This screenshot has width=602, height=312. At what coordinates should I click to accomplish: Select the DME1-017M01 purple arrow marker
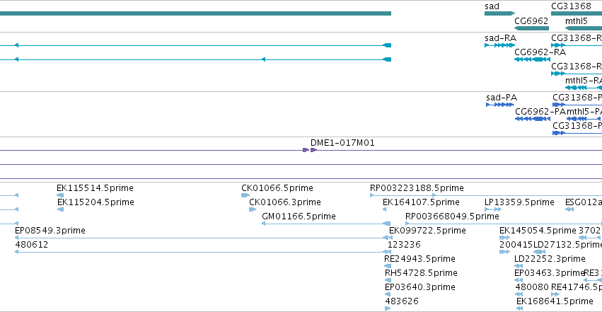point(309,150)
